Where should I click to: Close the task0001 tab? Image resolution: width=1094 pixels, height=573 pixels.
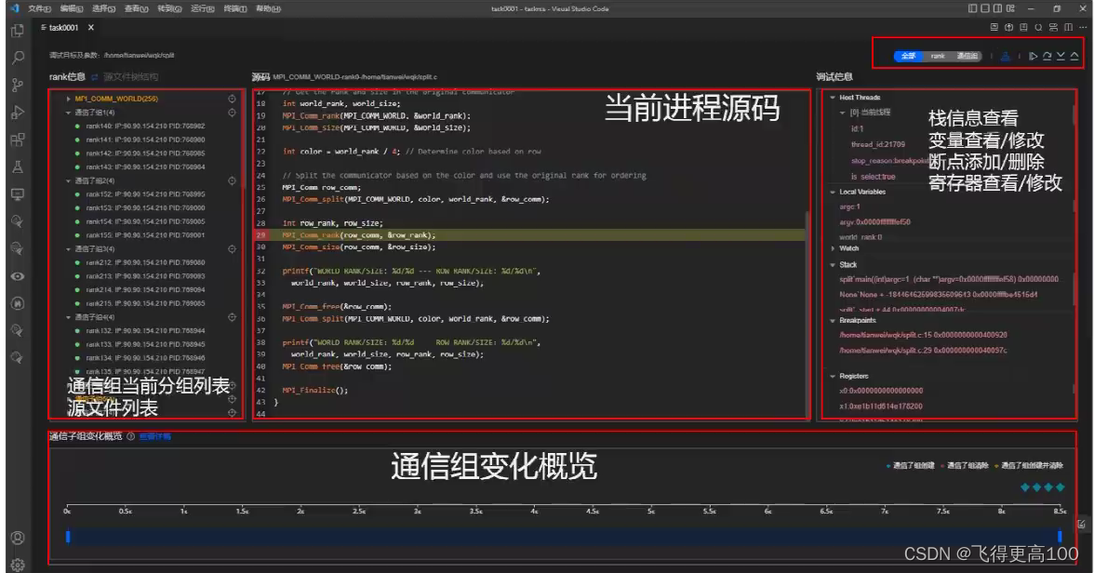(x=91, y=28)
